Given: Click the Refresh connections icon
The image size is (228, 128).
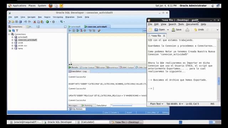Looking at the screenshot, I should coord(14,31).
